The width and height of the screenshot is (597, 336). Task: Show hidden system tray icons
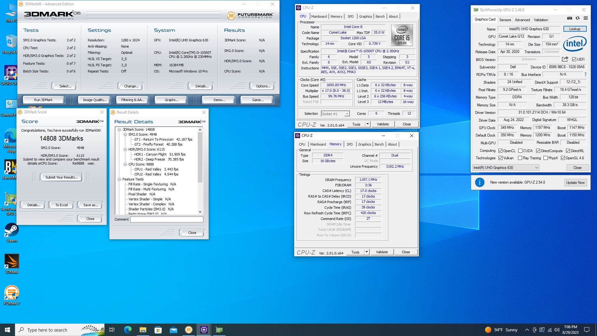(527, 330)
